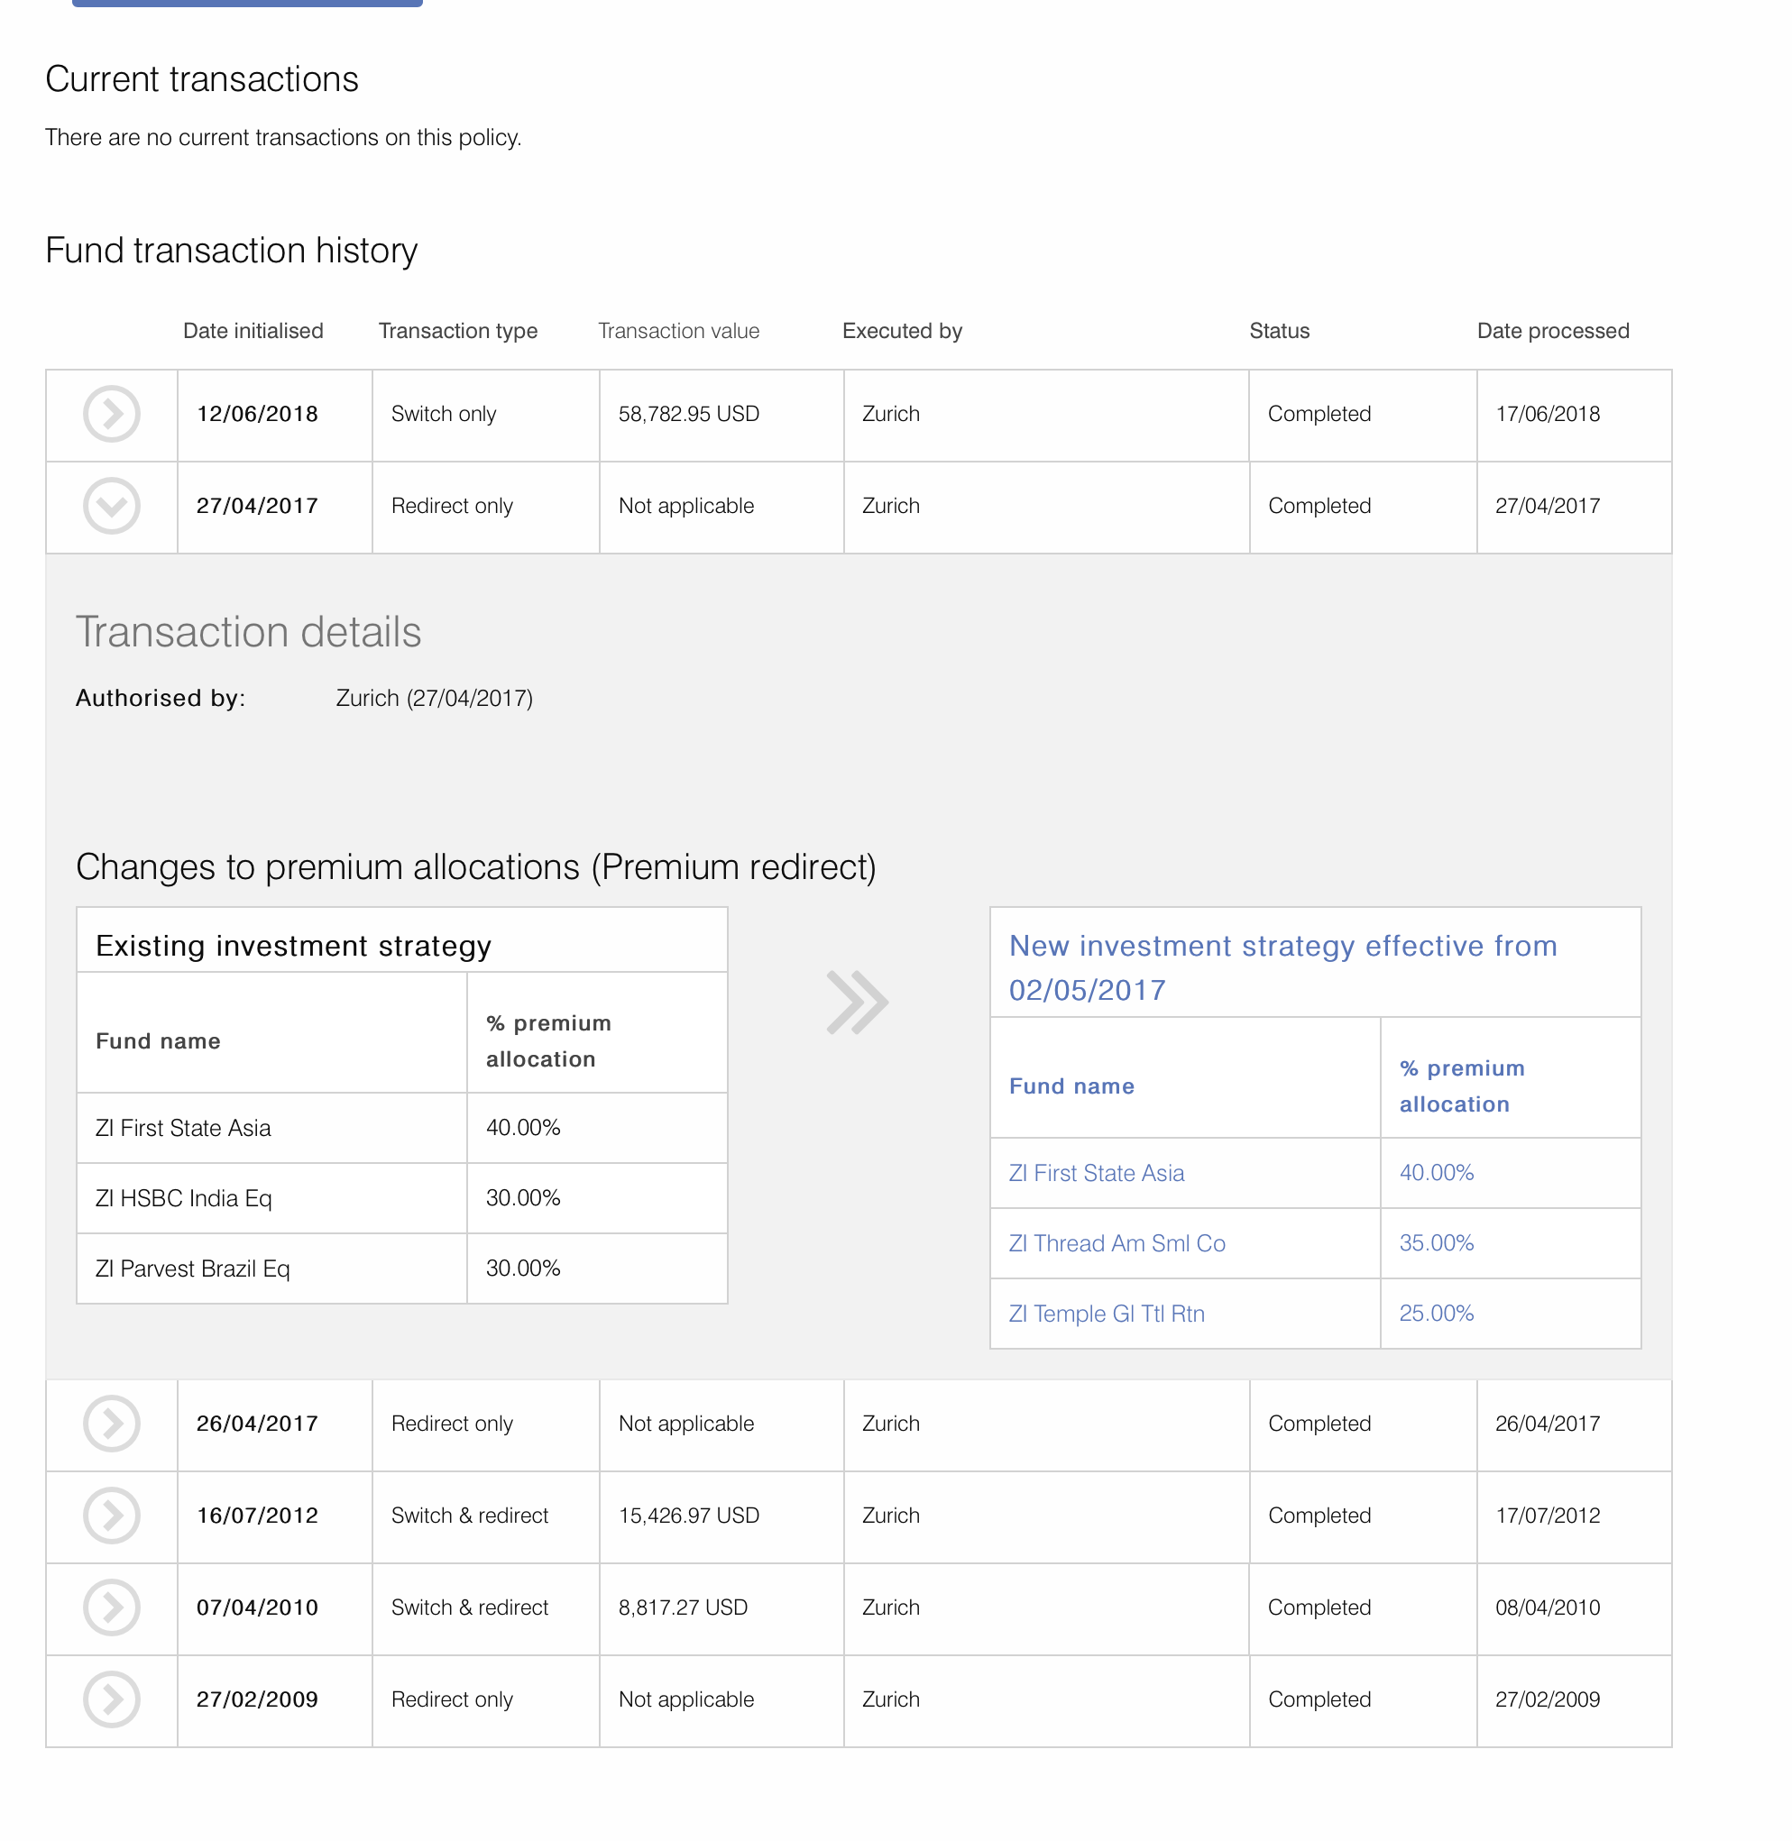Select the 8,817.27 USD transaction value
This screenshot has height=1841, width=1792.
point(684,1607)
